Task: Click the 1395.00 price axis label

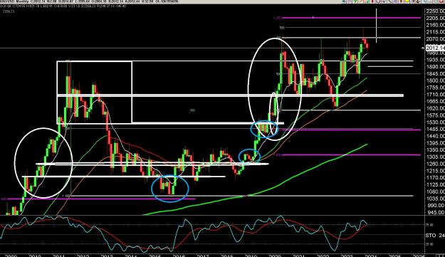Action: pyautogui.click(x=435, y=143)
